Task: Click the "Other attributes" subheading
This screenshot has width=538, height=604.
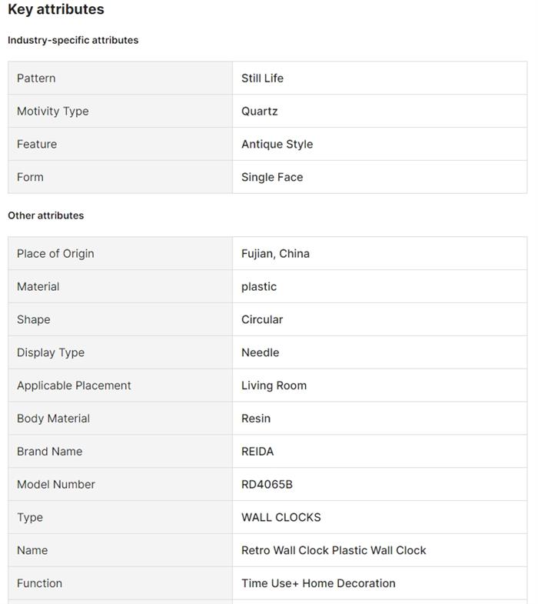Action: [46, 215]
